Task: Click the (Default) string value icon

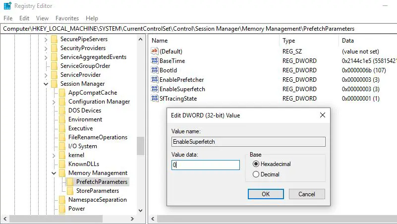Action: pyautogui.click(x=155, y=51)
